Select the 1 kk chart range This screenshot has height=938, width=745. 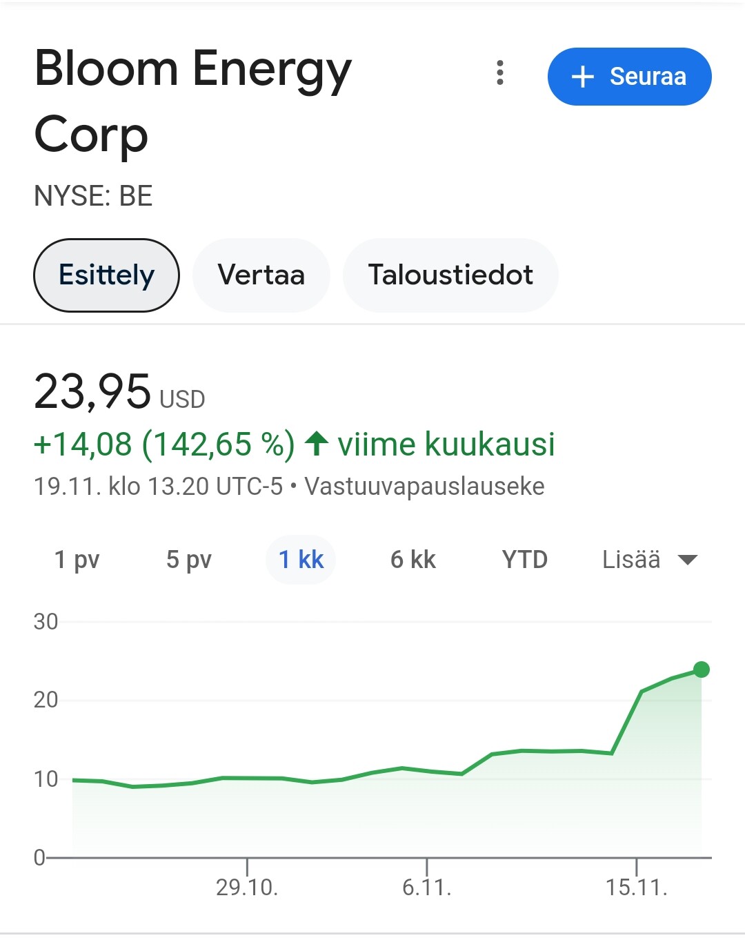[301, 560]
